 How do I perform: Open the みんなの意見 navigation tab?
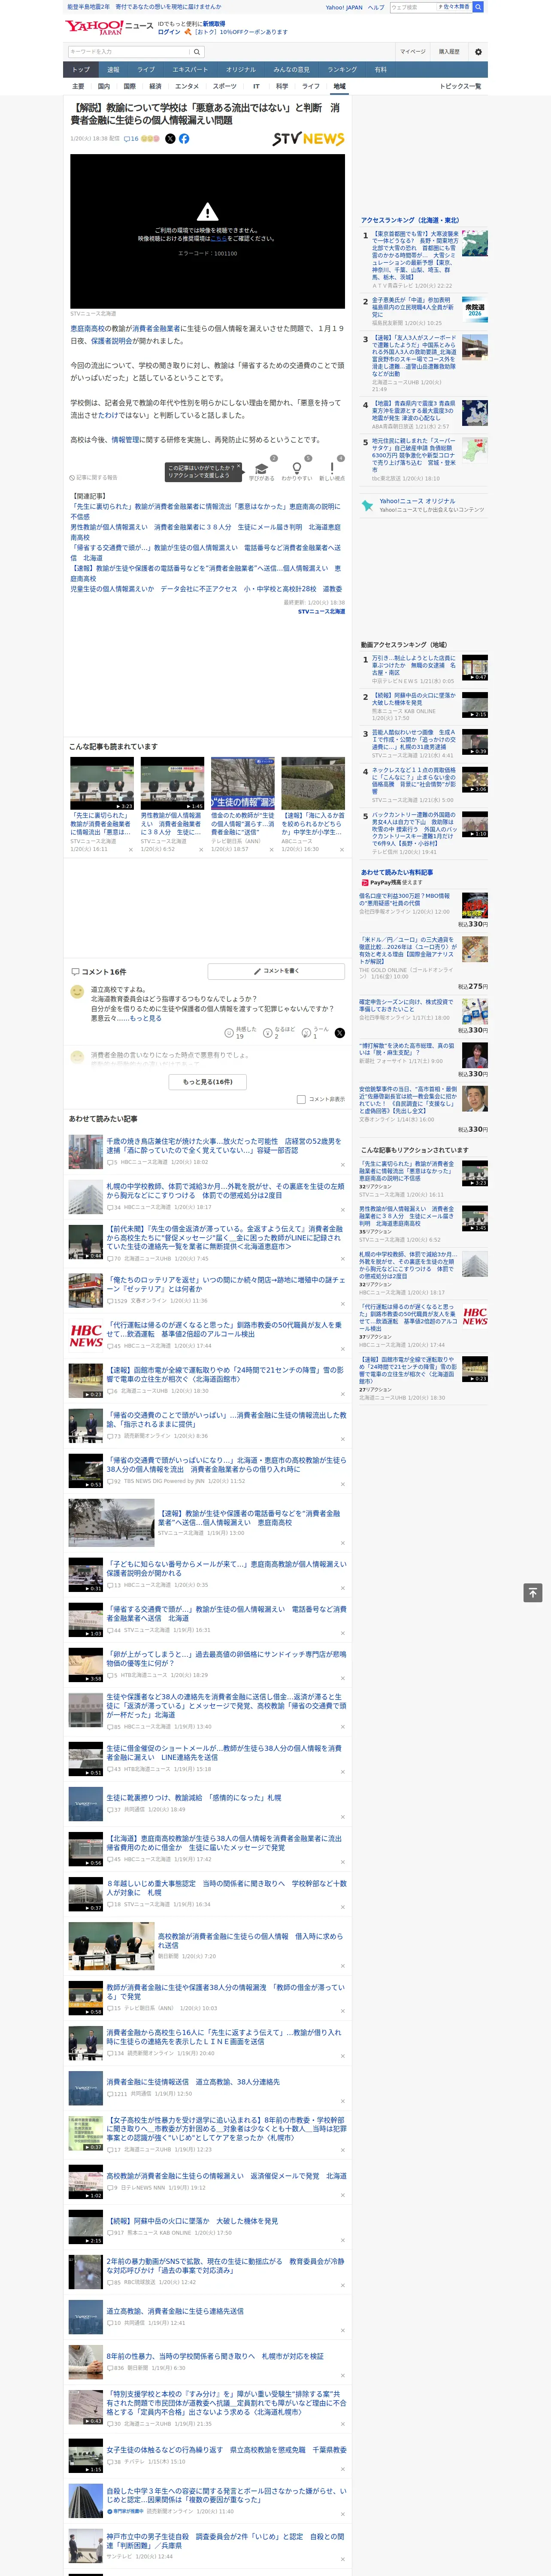(x=291, y=69)
